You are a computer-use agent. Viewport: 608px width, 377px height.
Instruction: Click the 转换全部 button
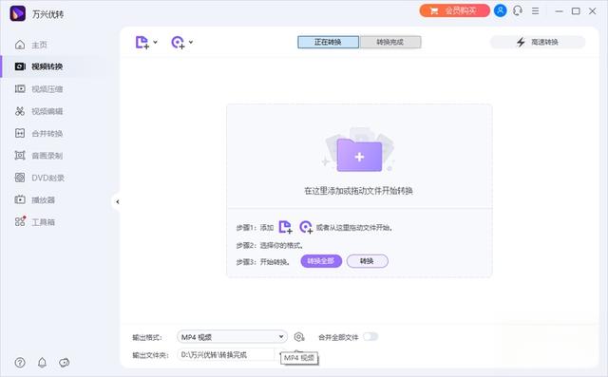tap(321, 261)
